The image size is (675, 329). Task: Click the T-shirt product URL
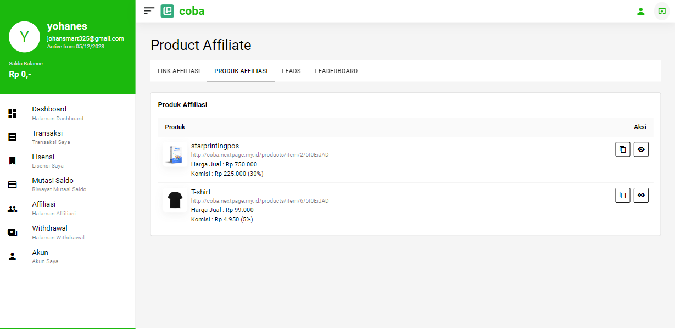tap(260, 201)
